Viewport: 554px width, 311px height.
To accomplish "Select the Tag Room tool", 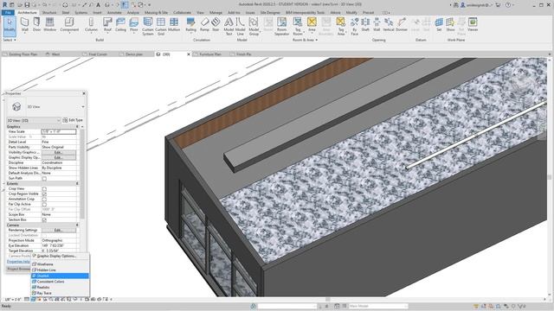I will pos(298,26).
